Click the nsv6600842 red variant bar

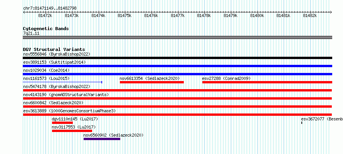tap(177, 107)
